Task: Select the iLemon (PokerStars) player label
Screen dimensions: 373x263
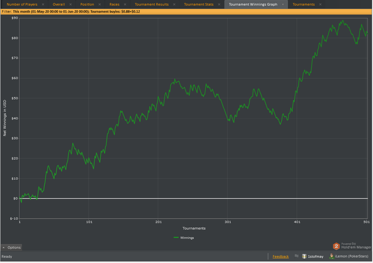Action: (352, 256)
